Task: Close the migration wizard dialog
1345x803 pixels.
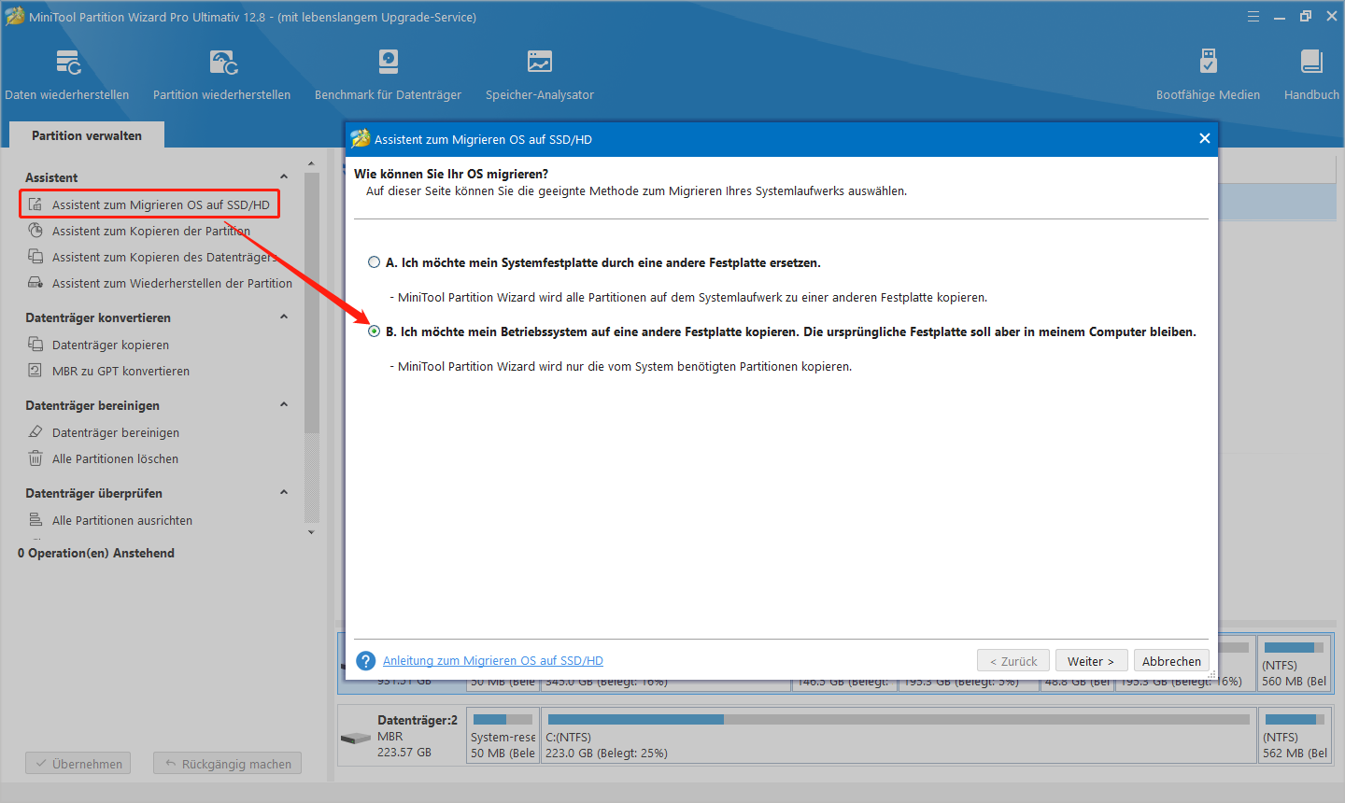Action: (x=1205, y=138)
